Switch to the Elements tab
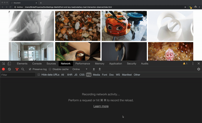 click(22, 64)
